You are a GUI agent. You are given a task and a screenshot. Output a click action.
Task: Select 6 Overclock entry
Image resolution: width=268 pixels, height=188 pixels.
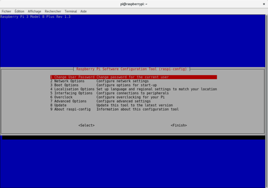point(134,97)
